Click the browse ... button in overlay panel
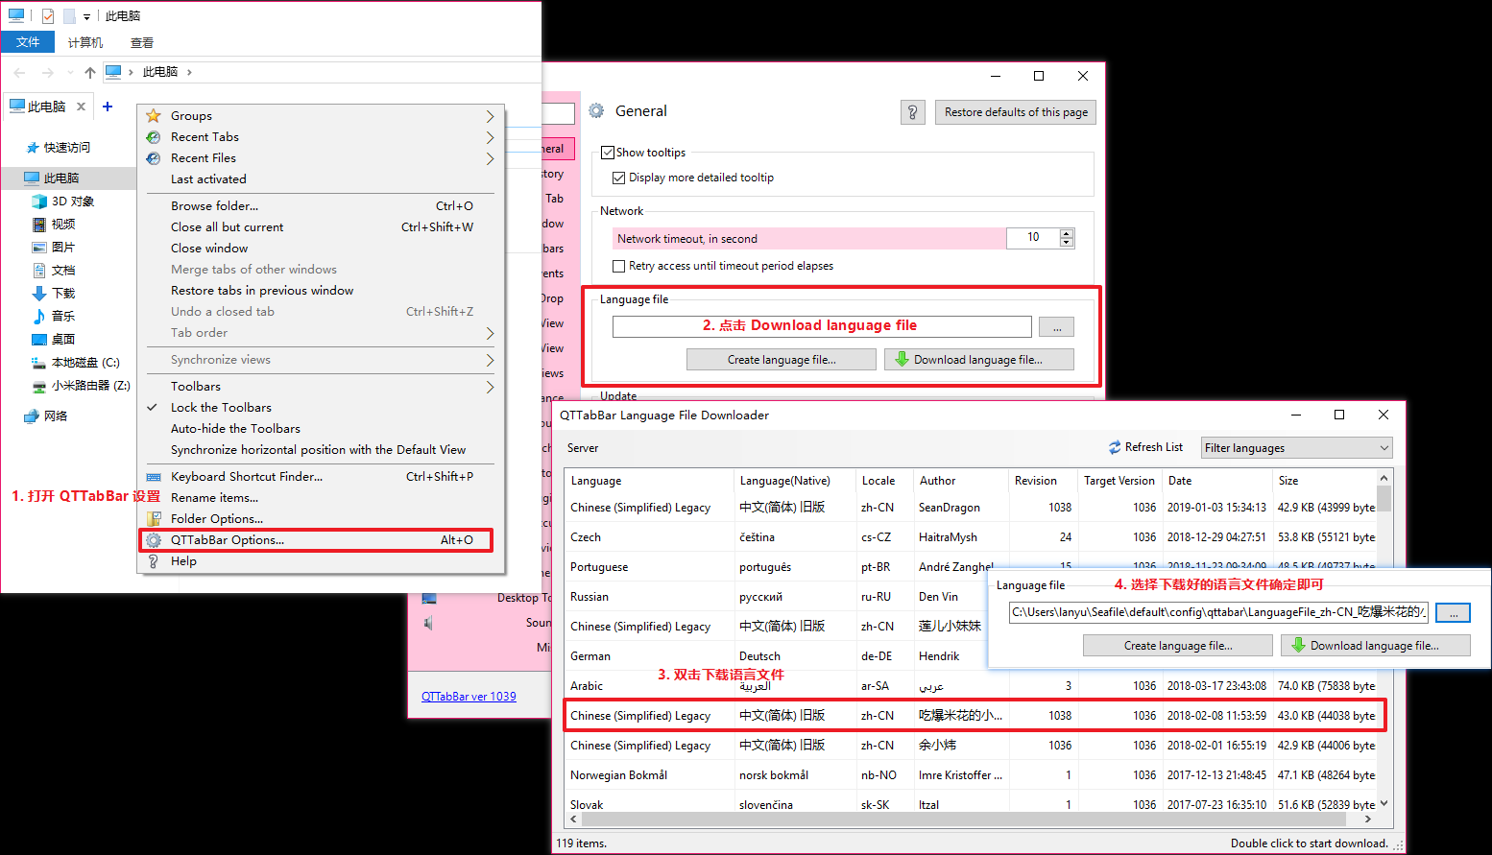The image size is (1492, 855). pos(1453,613)
